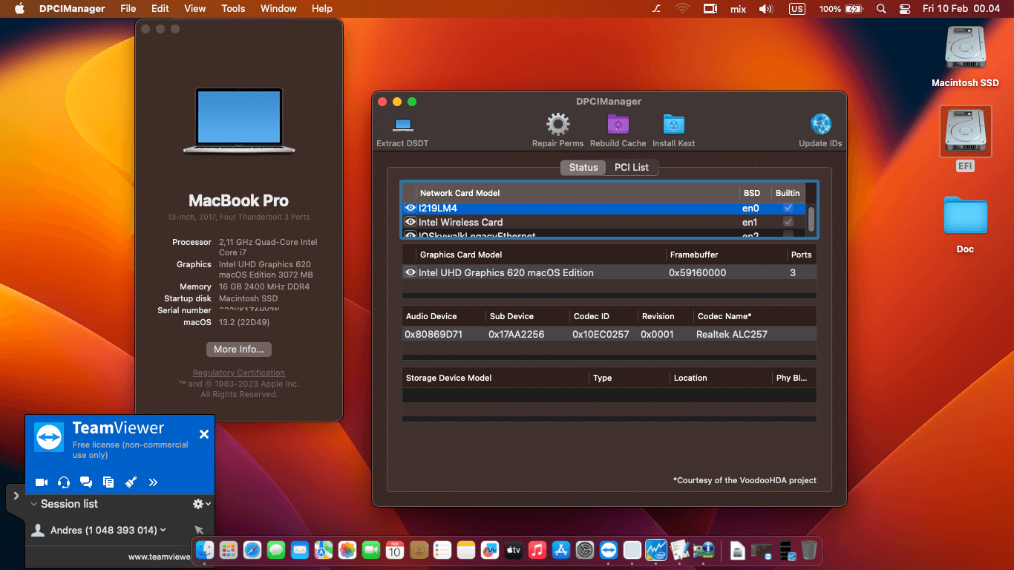Screen dimensions: 1014x570
Task: Click the network table scrollbar
Action: tap(811, 219)
